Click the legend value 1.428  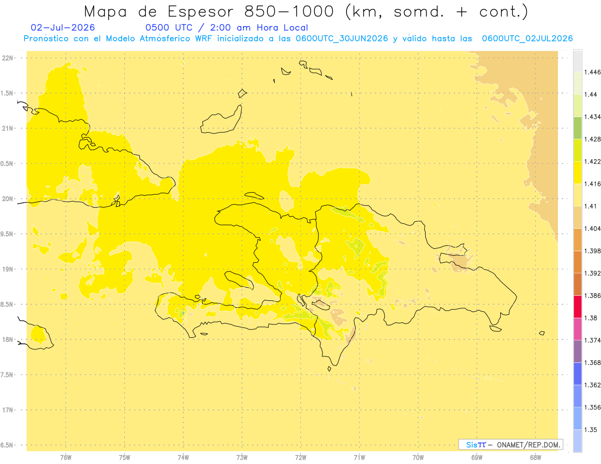point(592,139)
